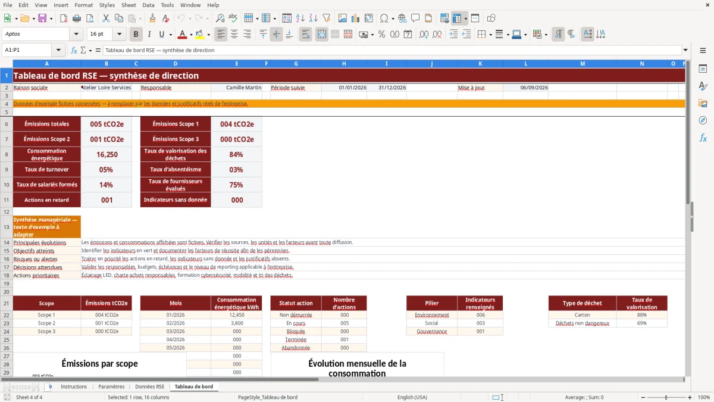This screenshot has width=714, height=402.
Task: Open the borders dropdown arrow
Action: 491,35
